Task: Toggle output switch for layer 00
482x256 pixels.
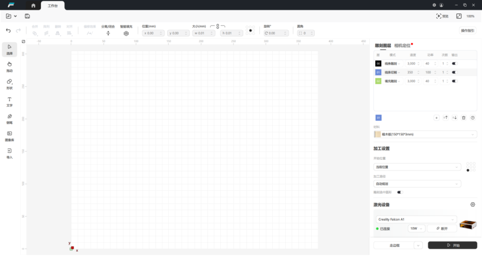Action: (x=454, y=63)
